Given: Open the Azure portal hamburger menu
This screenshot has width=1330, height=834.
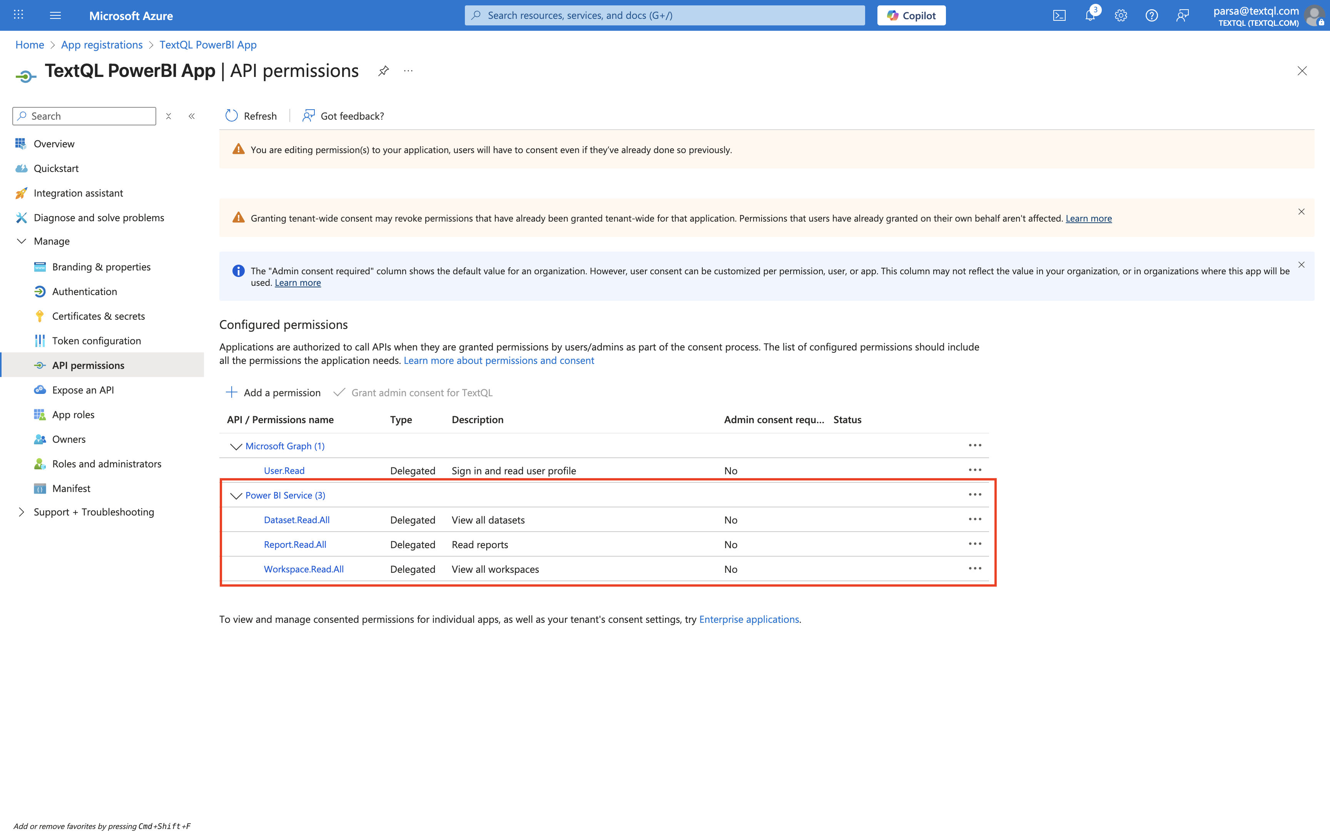Looking at the screenshot, I should pyautogui.click(x=55, y=15).
